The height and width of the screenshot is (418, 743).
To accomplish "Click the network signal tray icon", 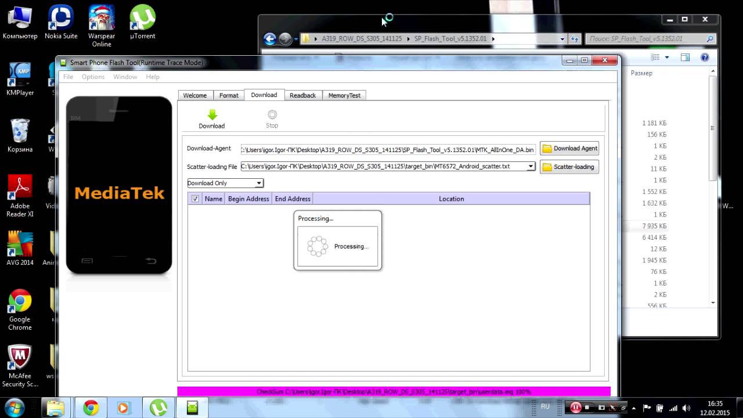I will pyautogui.click(x=674, y=408).
